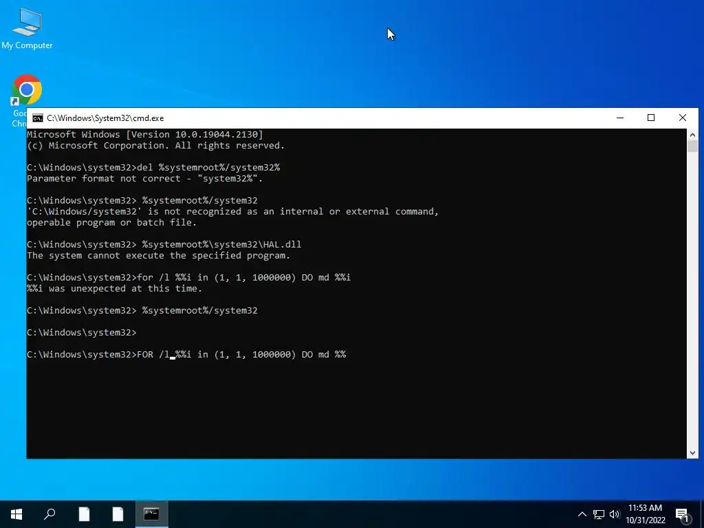Open the second blank document taskbar icon
This screenshot has width=704, height=528.
[118, 514]
